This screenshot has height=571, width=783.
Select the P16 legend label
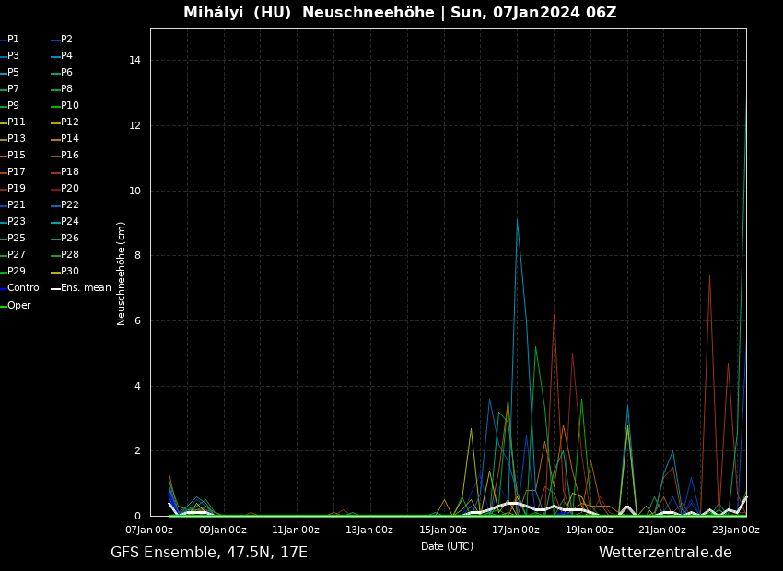69,156
